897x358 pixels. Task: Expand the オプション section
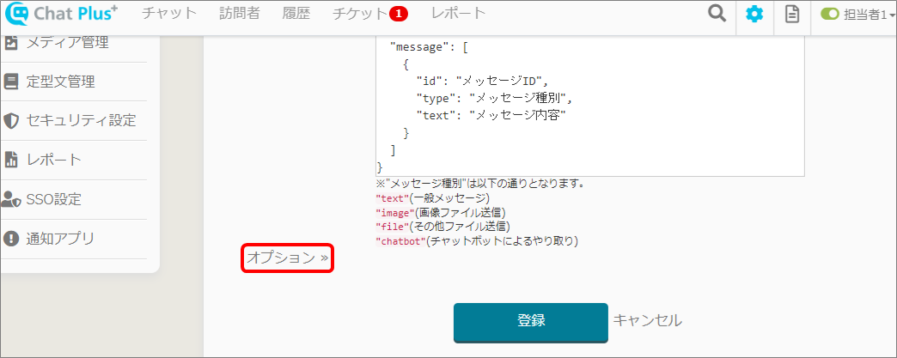click(287, 258)
